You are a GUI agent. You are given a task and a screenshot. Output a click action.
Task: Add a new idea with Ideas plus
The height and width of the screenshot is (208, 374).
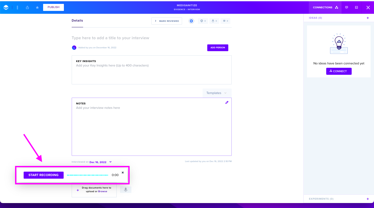tap(368, 18)
